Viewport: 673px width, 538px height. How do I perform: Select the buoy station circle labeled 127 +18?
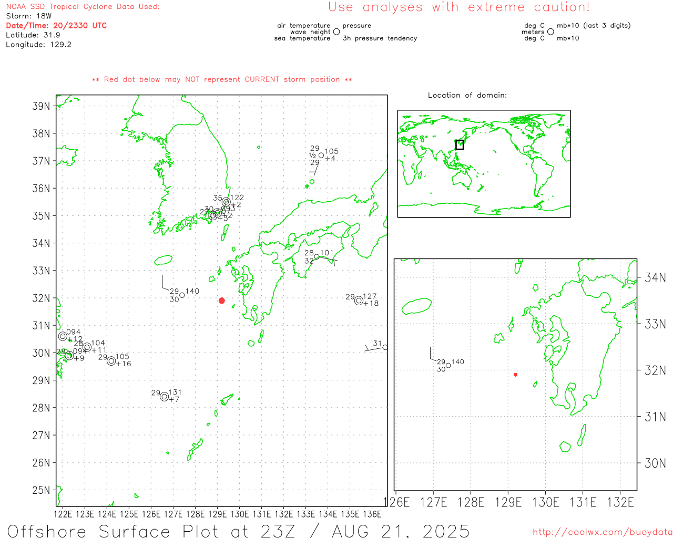[359, 301]
